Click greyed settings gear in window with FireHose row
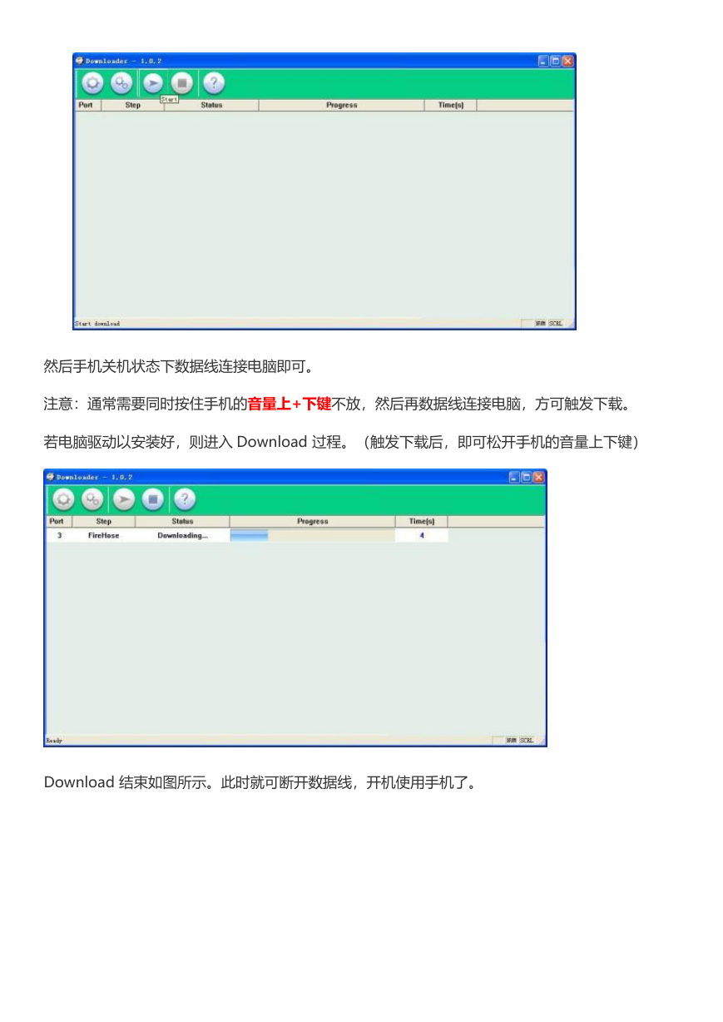The image size is (723, 1022). [63, 499]
